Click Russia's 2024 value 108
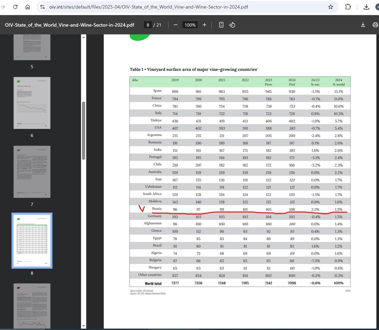Viewport: 379px width, 330px height. tap(292, 209)
